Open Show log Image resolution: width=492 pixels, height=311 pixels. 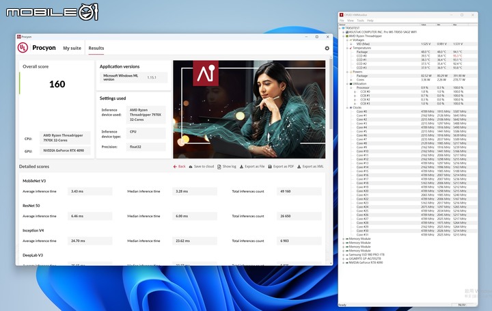[x=227, y=167]
